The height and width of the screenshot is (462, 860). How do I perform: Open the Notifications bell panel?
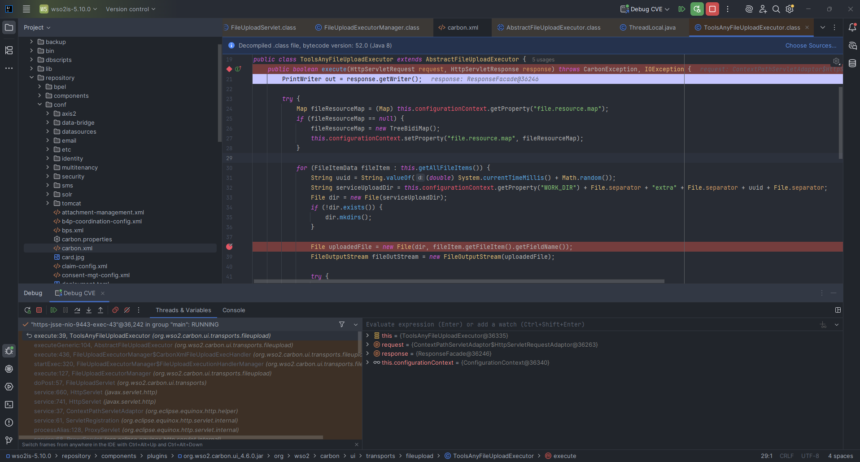[852, 27]
